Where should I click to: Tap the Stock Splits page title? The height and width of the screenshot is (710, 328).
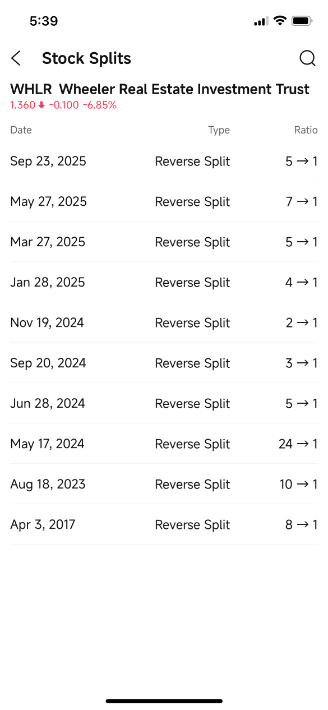[86, 58]
